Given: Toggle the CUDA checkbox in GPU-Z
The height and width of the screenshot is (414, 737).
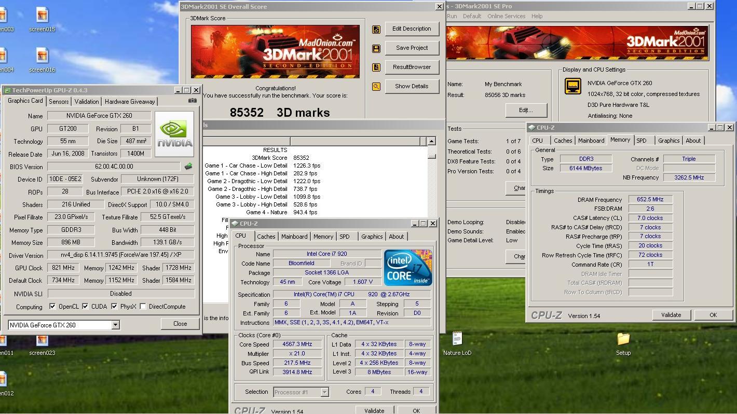Looking at the screenshot, I should tap(85, 307).
